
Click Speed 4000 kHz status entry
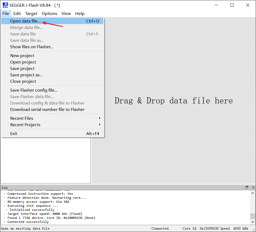coord(234,229)
